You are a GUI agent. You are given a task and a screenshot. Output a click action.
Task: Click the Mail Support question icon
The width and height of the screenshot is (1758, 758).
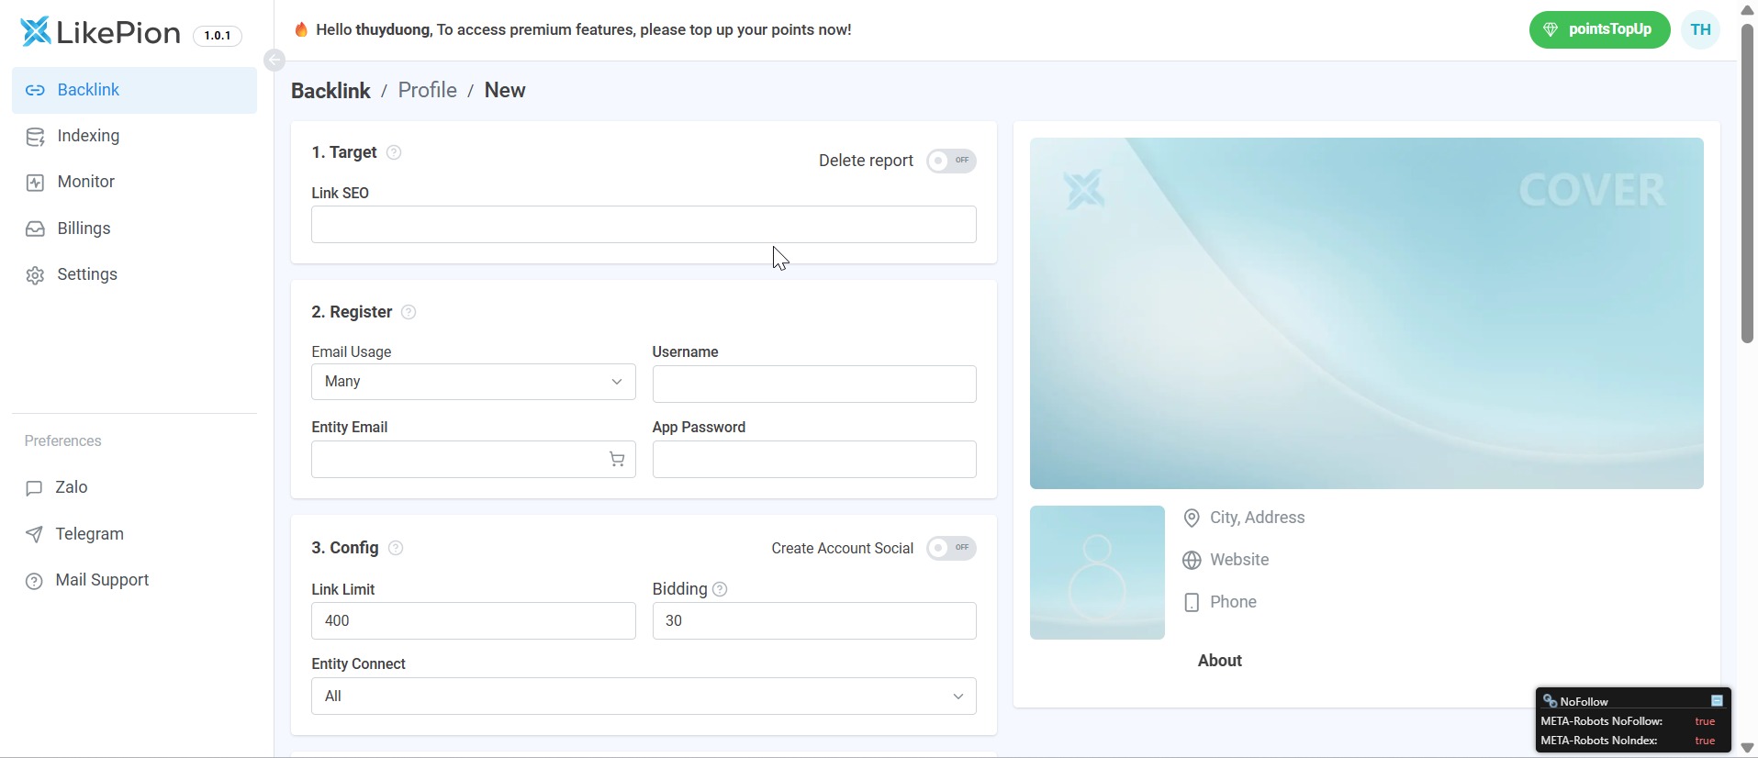(x=34, y=581)
